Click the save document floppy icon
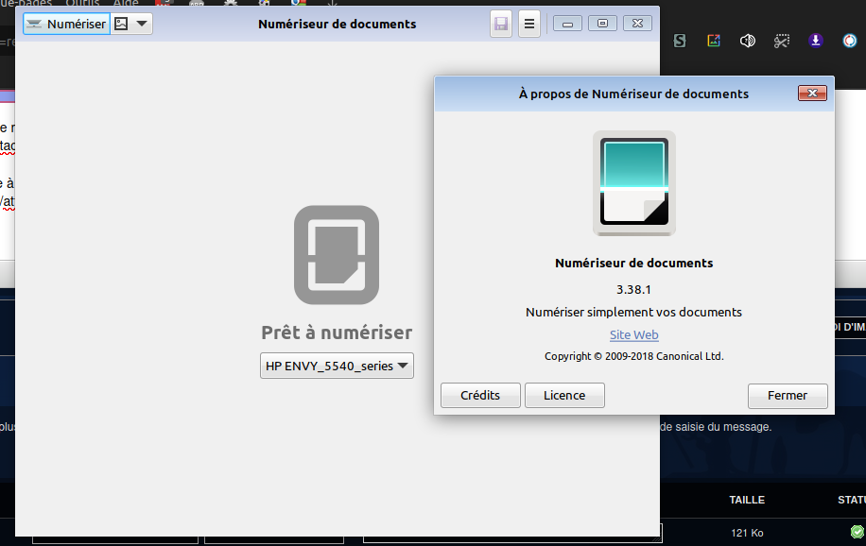 pyautogui.click(x=501, y=24)
